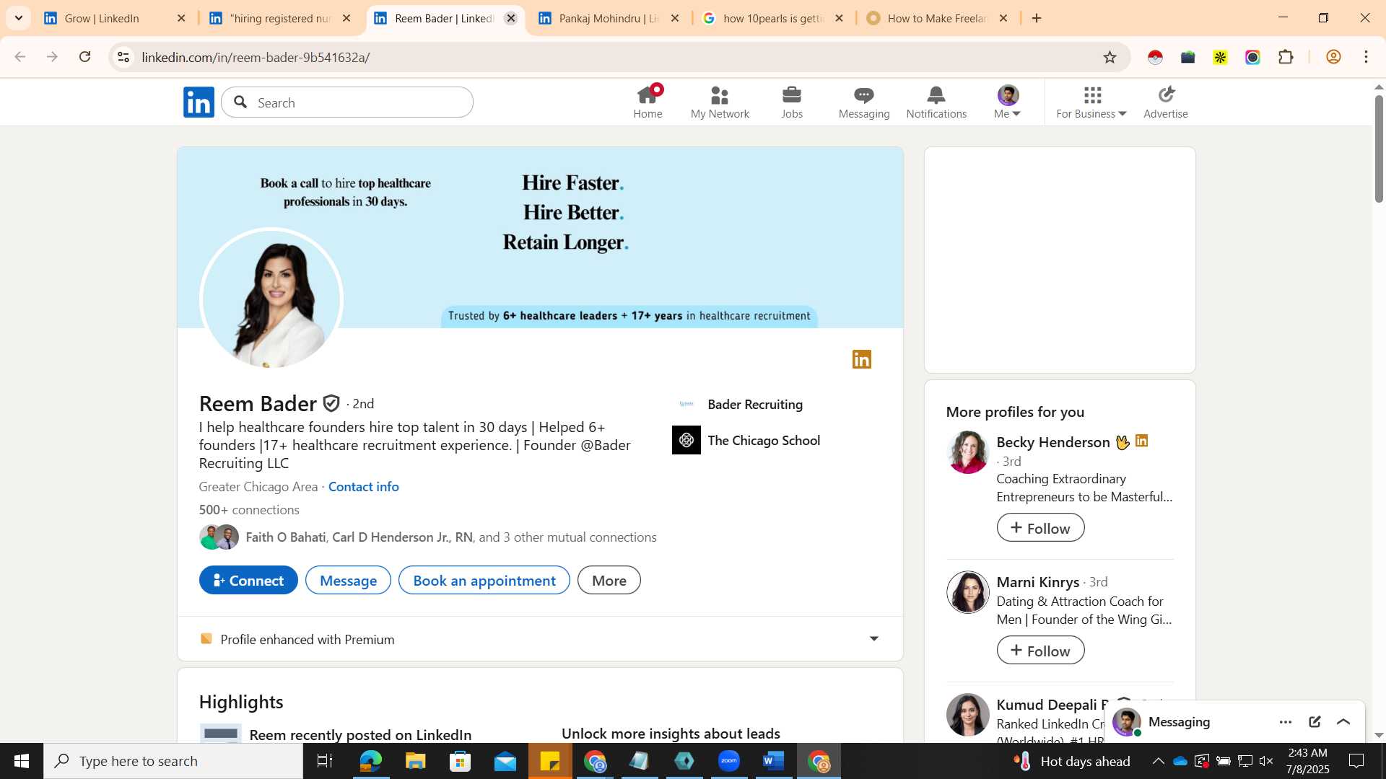Click the LinkedIn logo
Image resolution: width=1386 pixels, height=779 pixels.
199,102
